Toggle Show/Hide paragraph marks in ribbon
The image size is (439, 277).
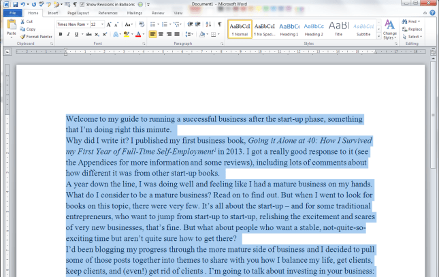[220, 25]
